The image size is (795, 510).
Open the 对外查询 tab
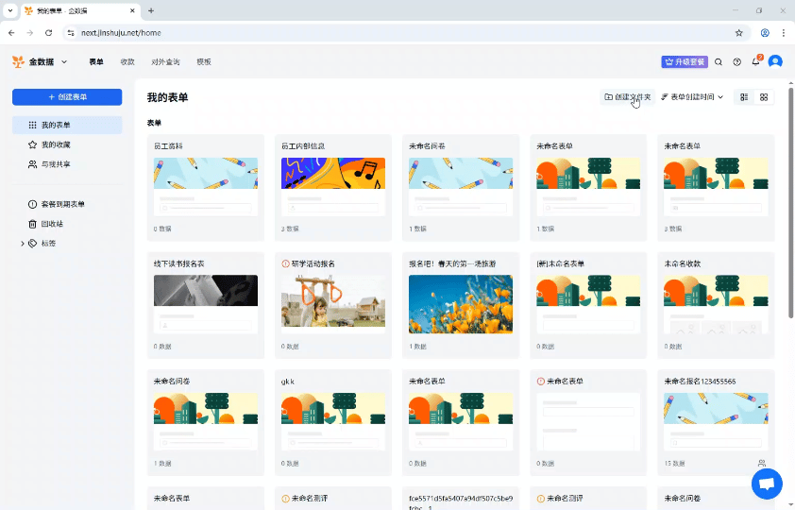[x=165, y=62]
